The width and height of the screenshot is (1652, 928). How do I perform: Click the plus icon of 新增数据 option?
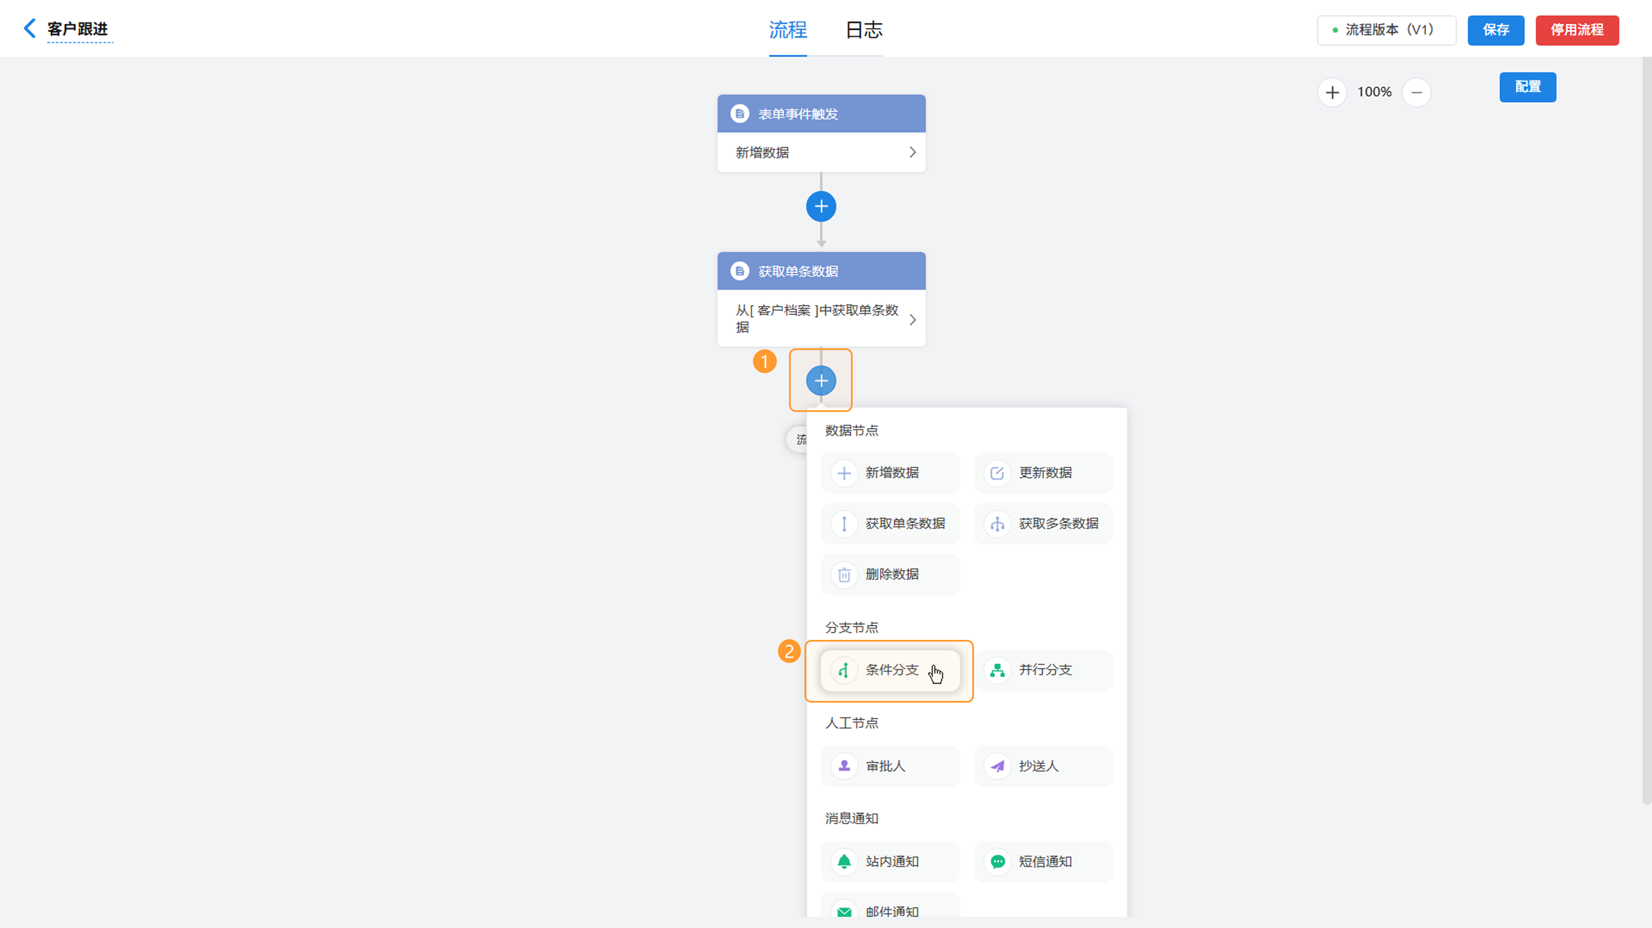pos(844,473)
